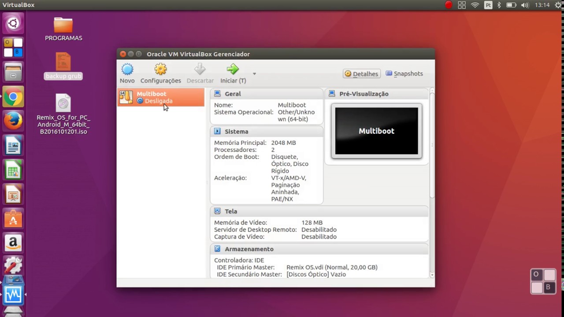564x317 pixels.
Task: Click the Sistema chip icon
Action: coord(217,131)
